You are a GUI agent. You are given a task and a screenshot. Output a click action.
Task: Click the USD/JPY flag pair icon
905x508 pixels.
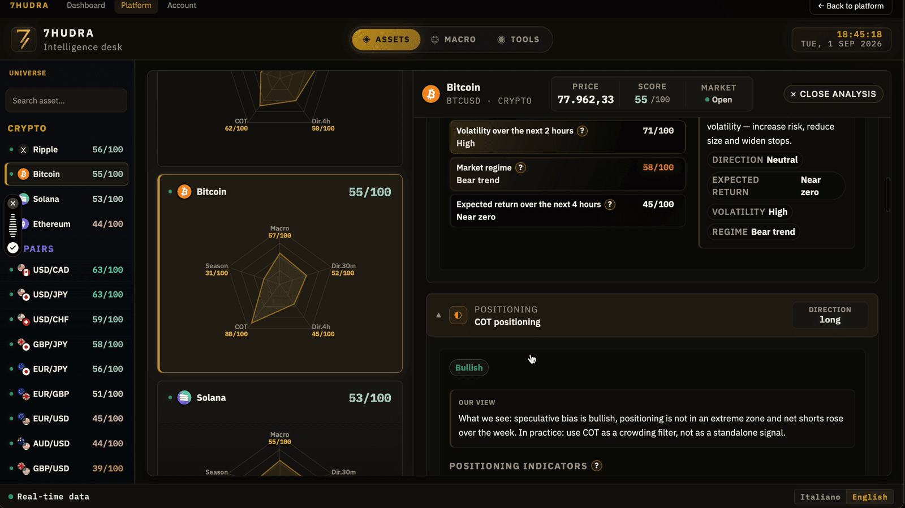coord(23,295)
